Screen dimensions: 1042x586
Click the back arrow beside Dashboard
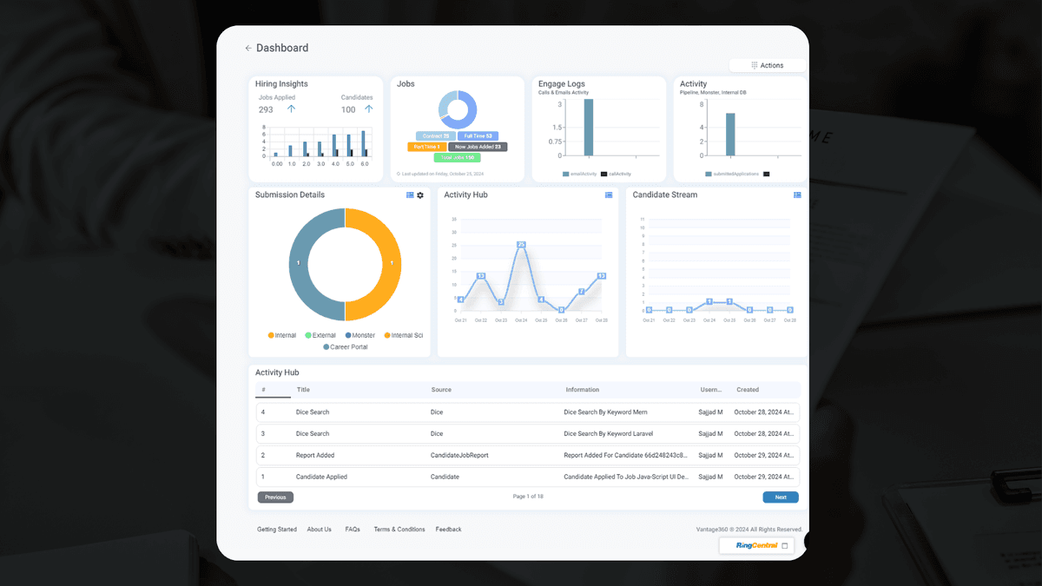(248, 49)
